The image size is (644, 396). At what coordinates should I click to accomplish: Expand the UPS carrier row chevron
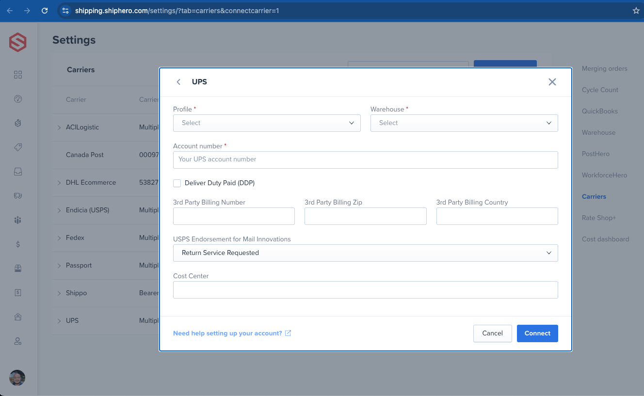59,321
